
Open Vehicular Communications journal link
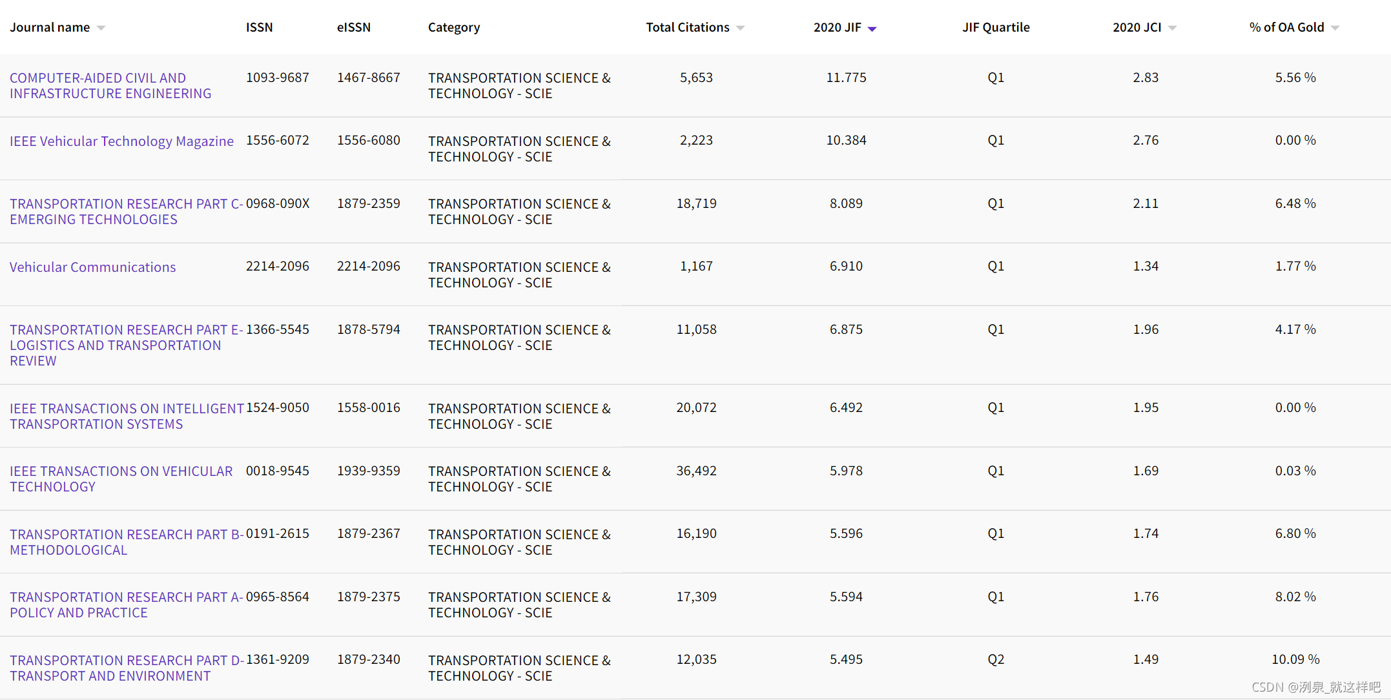[92, 267]
